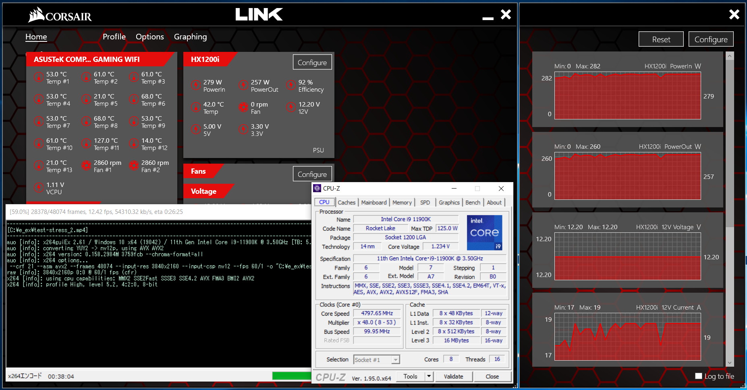Click the Temp #11 thermometer icon

(x=86, y=143)
